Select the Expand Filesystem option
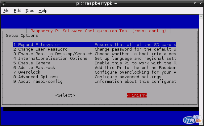The height and width of the screenshot is (126, 204). pyautogui.click(x=94, y=44)
